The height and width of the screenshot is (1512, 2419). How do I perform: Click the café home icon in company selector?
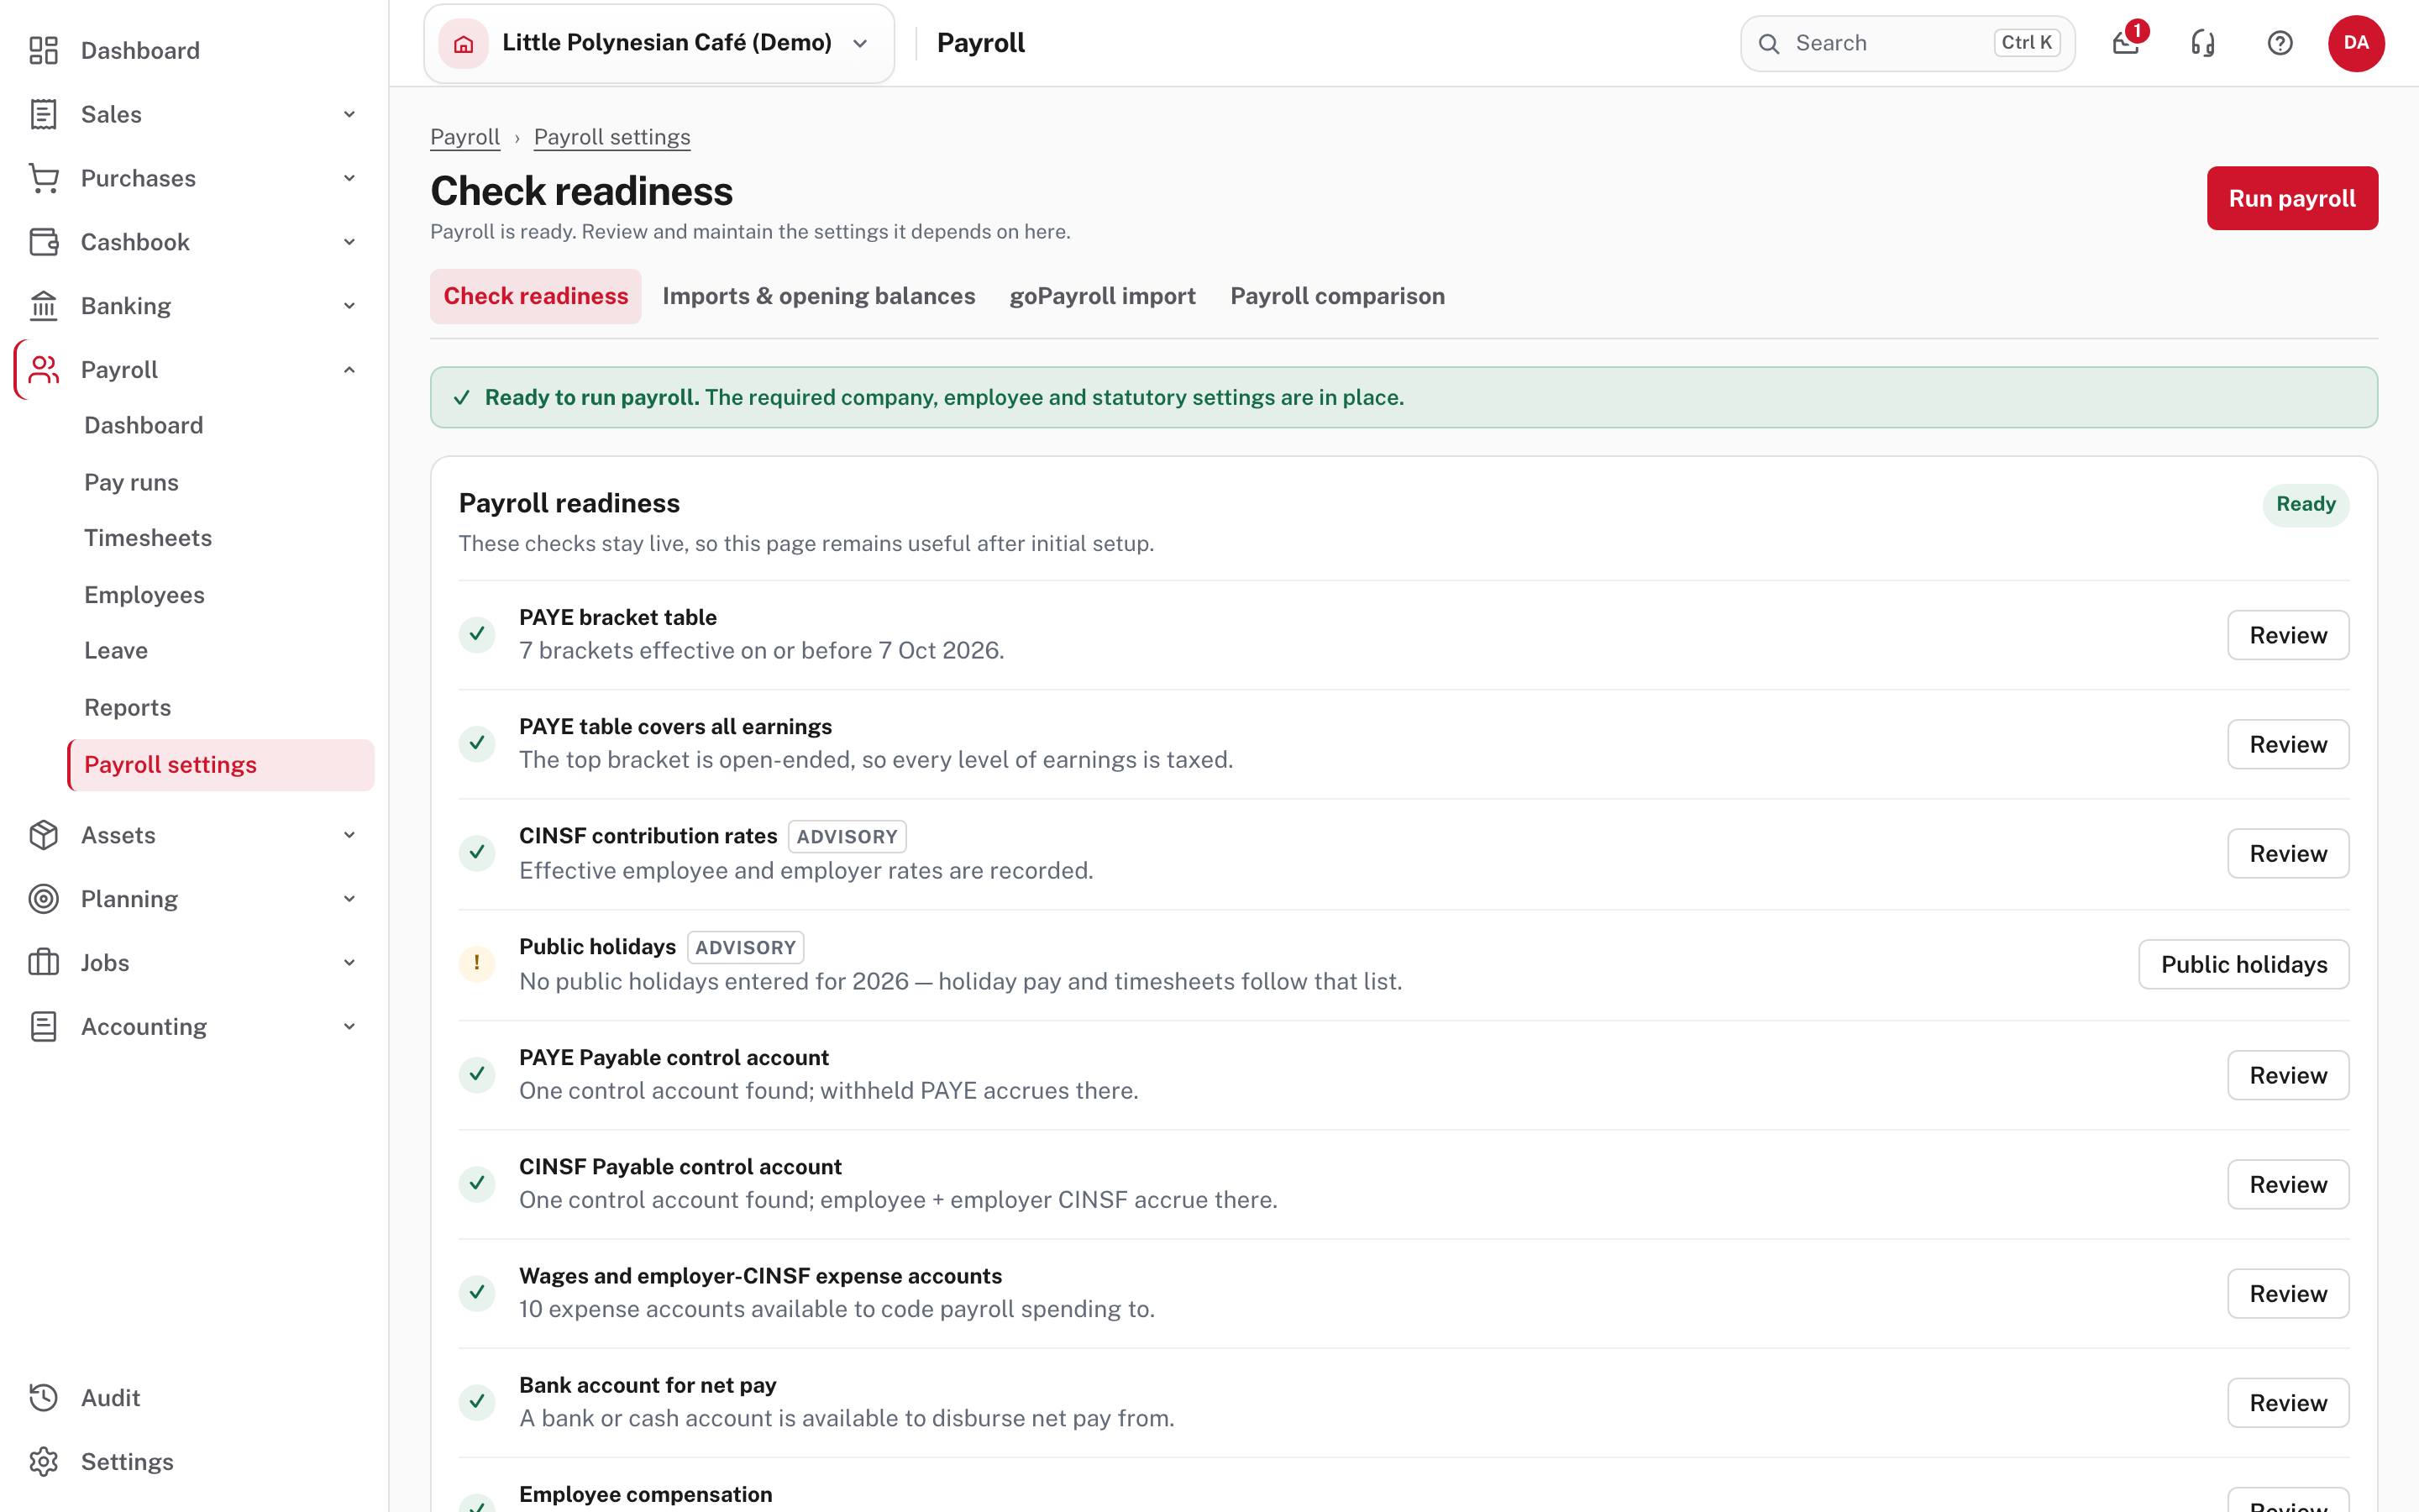coord(464,43)
